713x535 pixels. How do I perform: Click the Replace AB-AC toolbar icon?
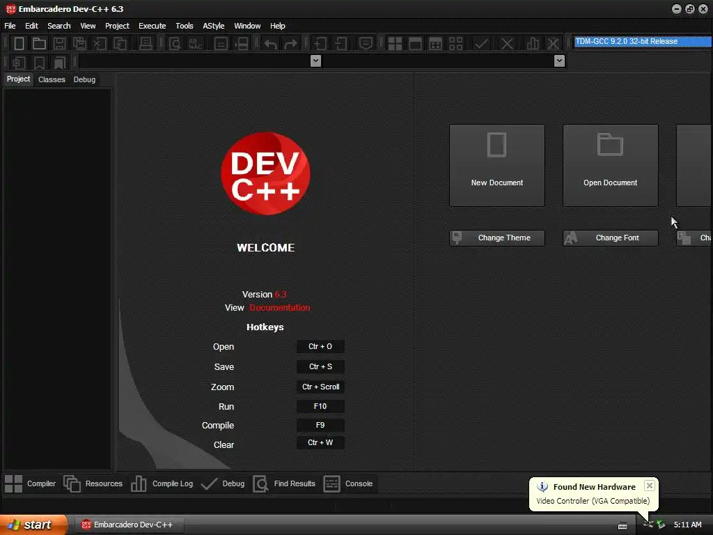[195, 44]
